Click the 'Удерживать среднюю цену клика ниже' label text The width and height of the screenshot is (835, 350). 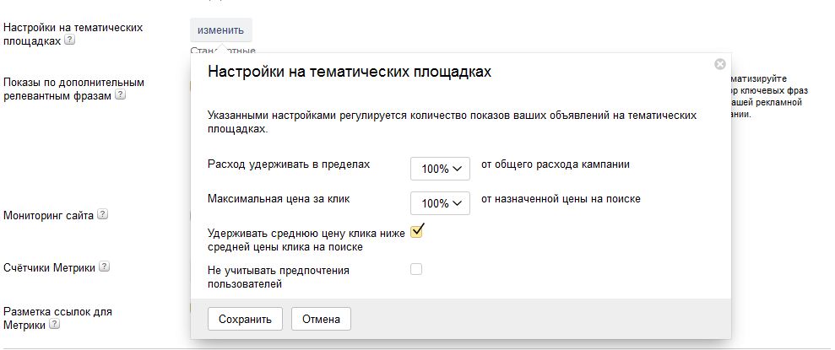tap(306, 234)
